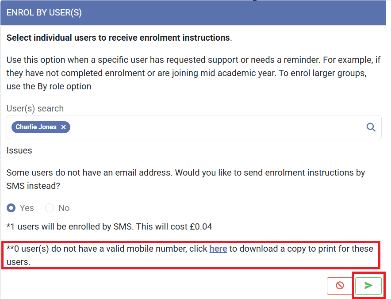The width and height of the screenshot is (391, 299).
Task: Click the Issues heading
Action: coord(19,150)
